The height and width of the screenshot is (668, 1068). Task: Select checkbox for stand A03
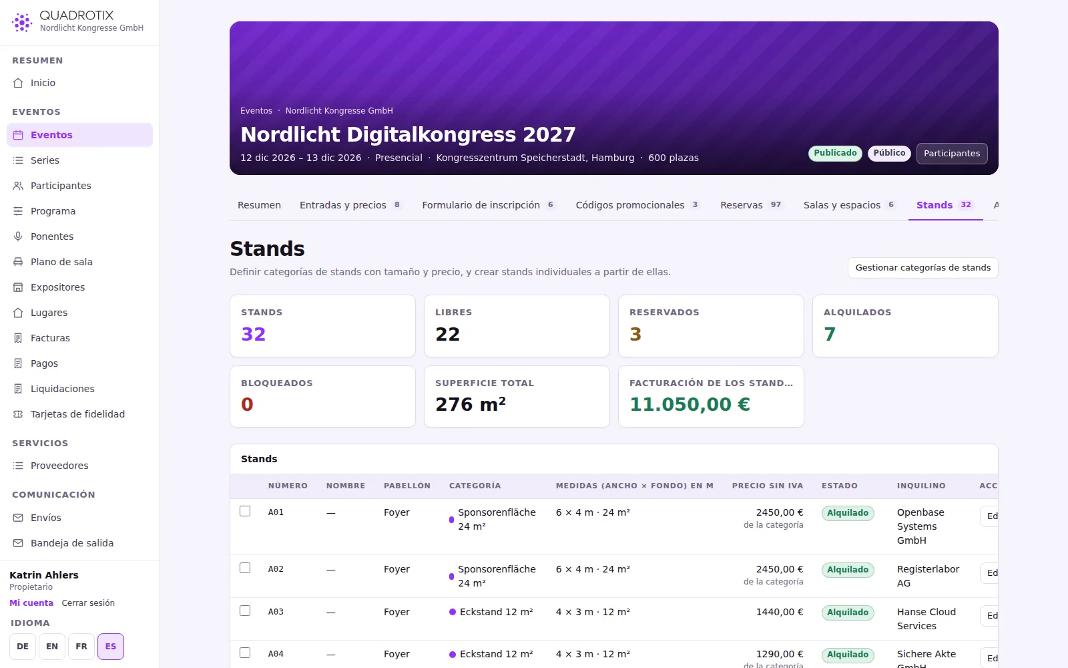pos(245,611)
